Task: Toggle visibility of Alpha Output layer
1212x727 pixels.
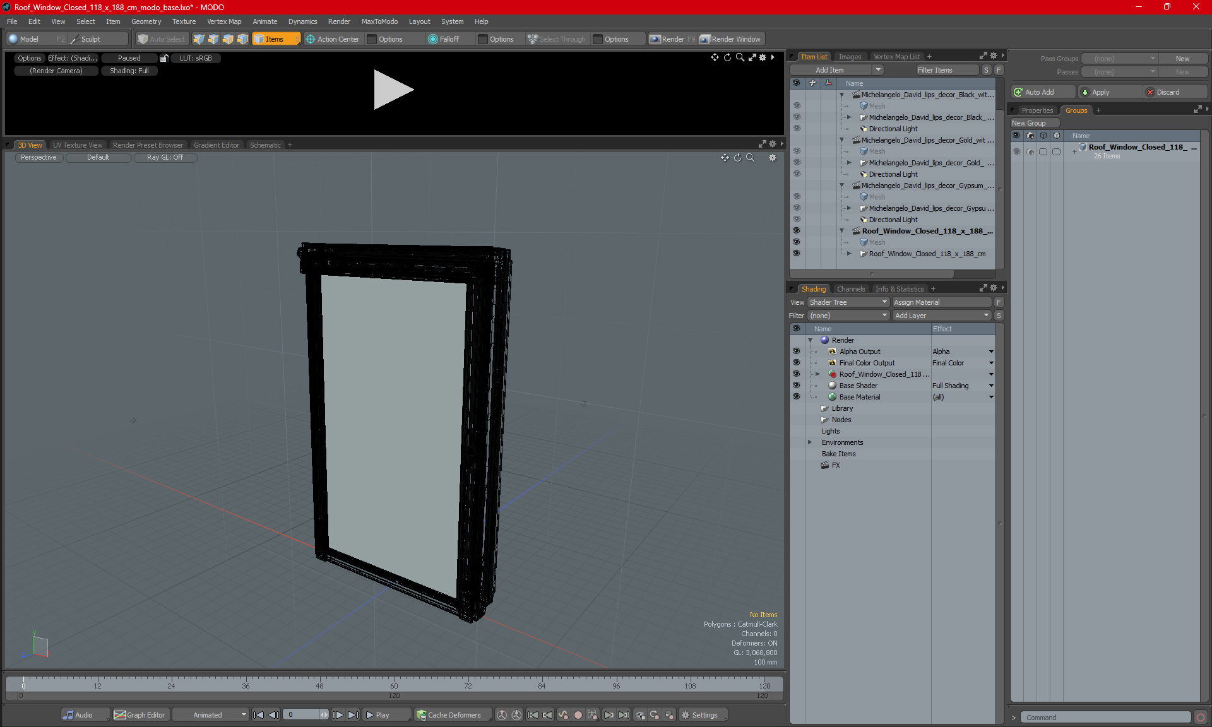Action: coord(796,352)
